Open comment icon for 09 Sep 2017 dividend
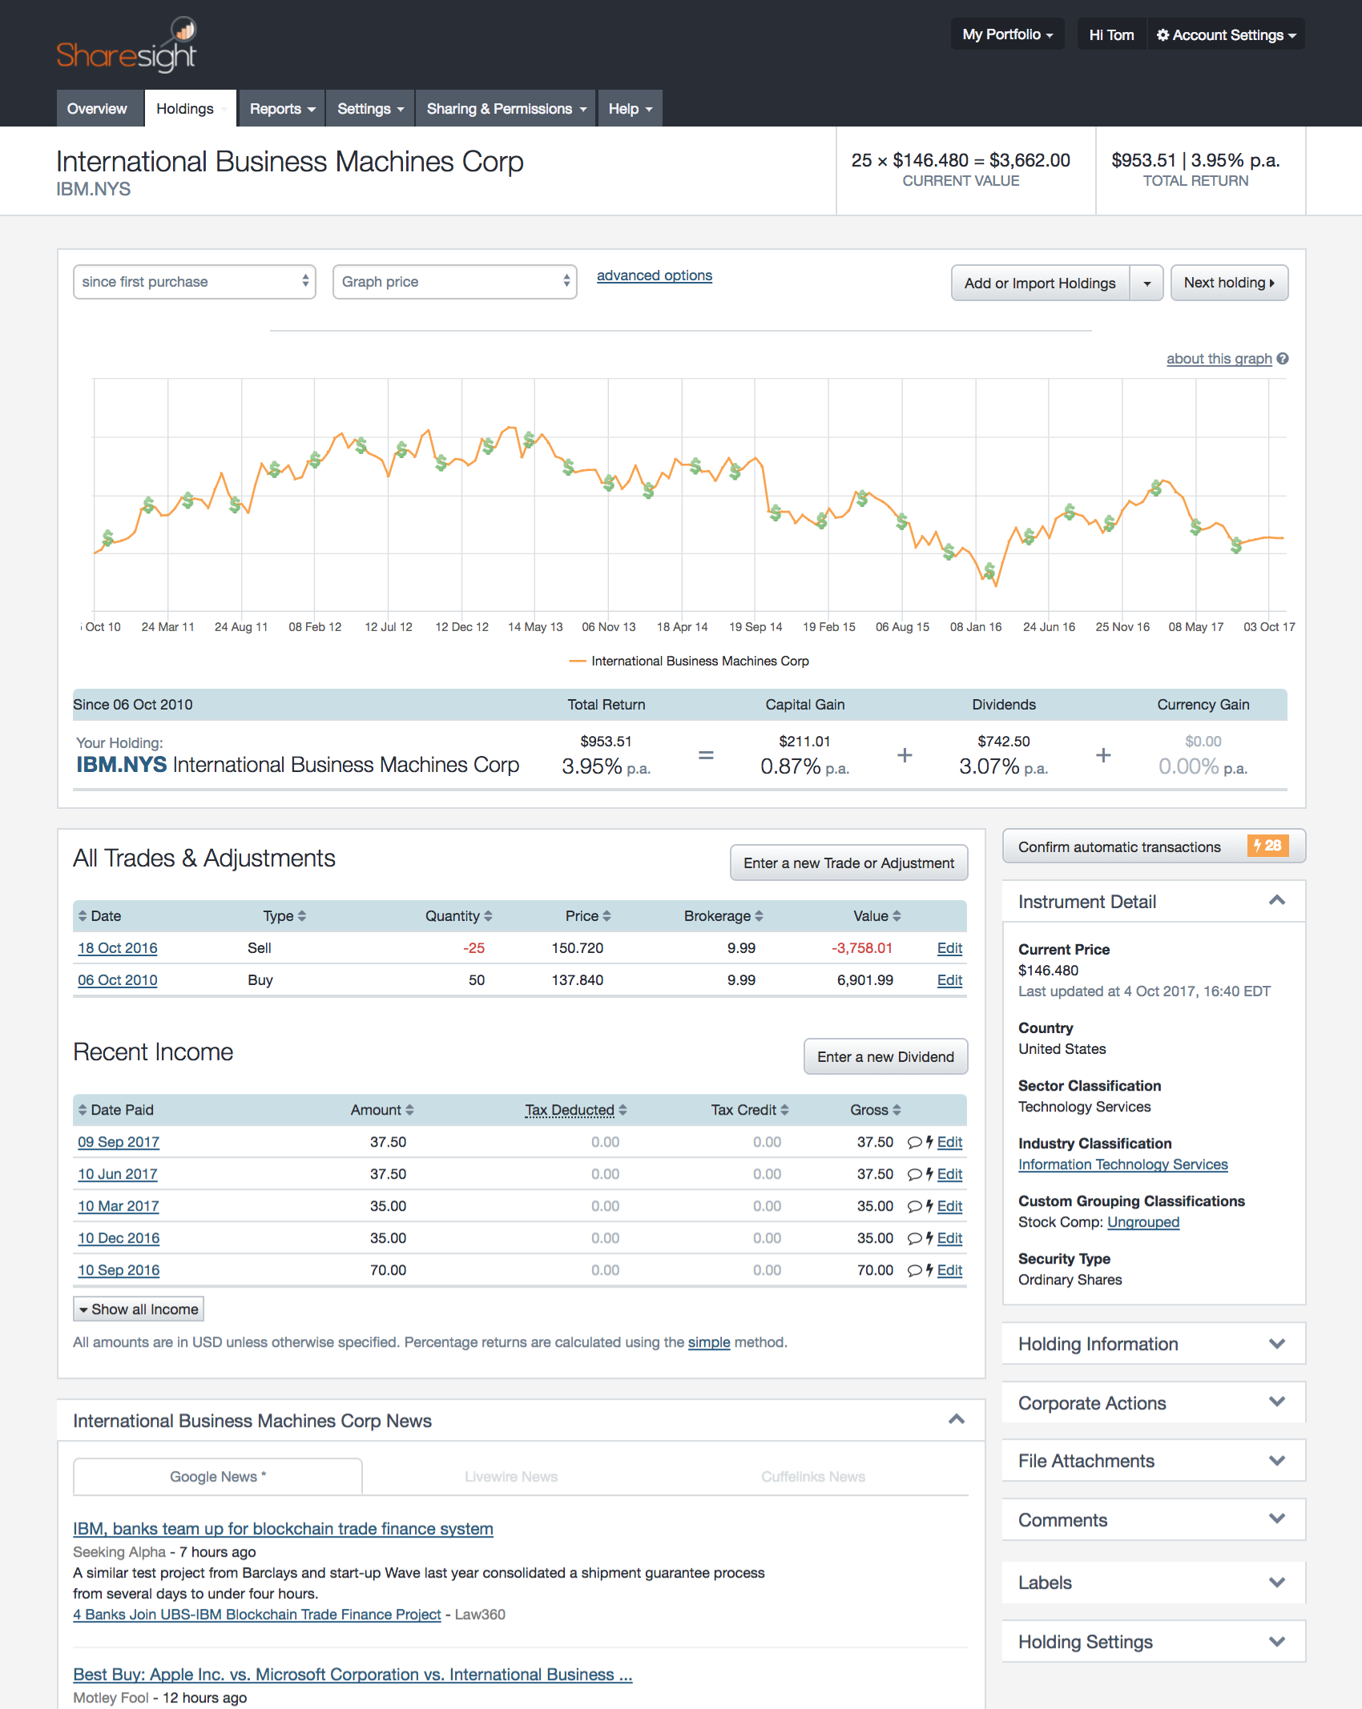The width and height of the screenshot is (1362, 1709). pyautogui.click(x=914, y=1143)
